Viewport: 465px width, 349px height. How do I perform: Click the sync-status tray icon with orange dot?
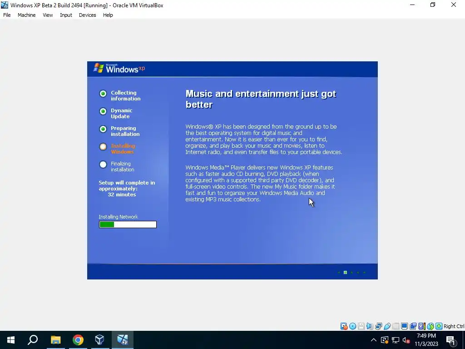click(385, 340)
